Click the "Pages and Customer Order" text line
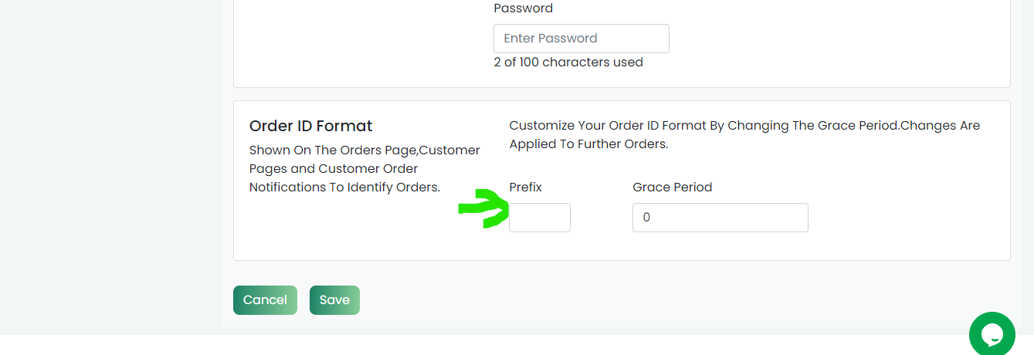1034x355 pixels. pos(334,168)
